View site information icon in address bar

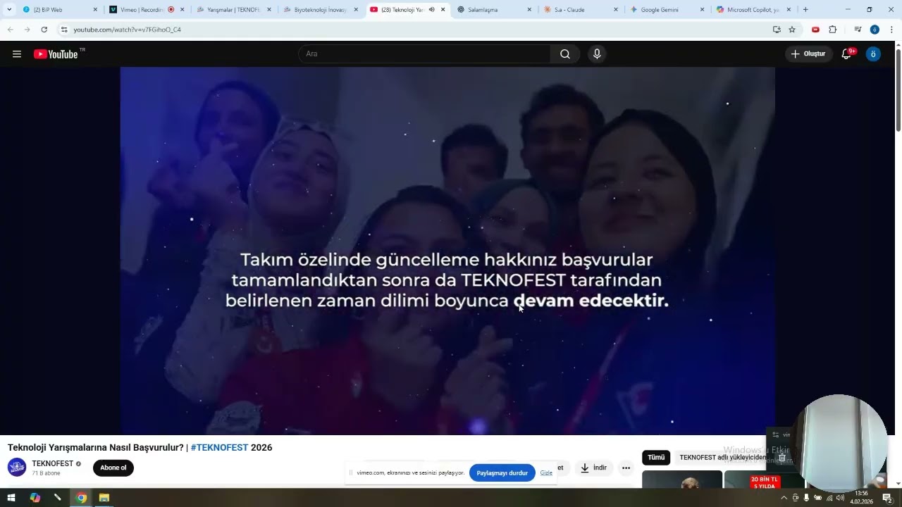pyautogui.click(x=64, y=30)
